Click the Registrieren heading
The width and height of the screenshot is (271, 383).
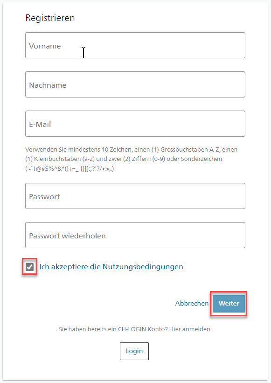pyautogui.click(x=50, y=18)
